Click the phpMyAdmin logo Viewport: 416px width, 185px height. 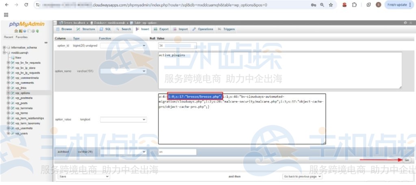pos(27,24)
